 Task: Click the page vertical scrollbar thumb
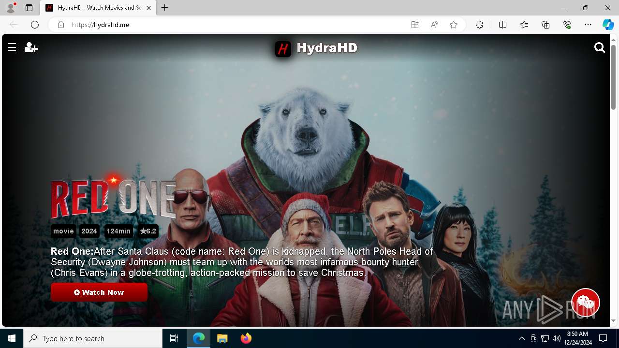(613, 77)
